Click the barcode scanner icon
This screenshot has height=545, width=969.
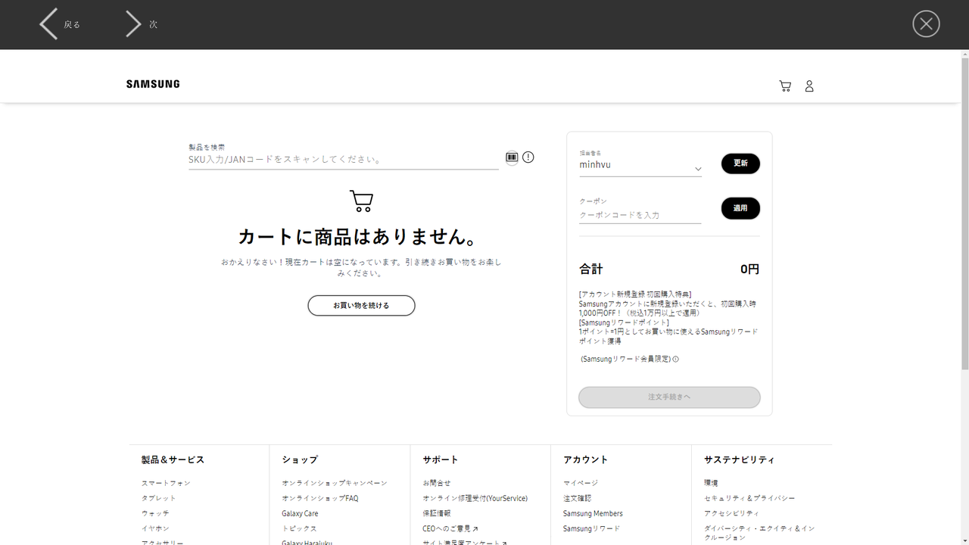click(x=513, y=157)
